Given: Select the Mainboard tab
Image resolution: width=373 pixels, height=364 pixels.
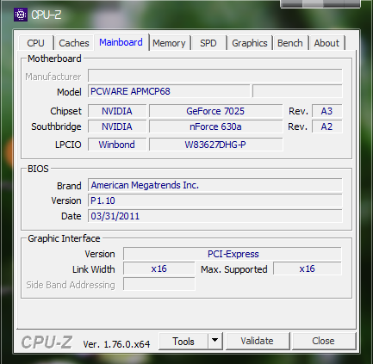Looking at the screenshot, I should point(121,42).
